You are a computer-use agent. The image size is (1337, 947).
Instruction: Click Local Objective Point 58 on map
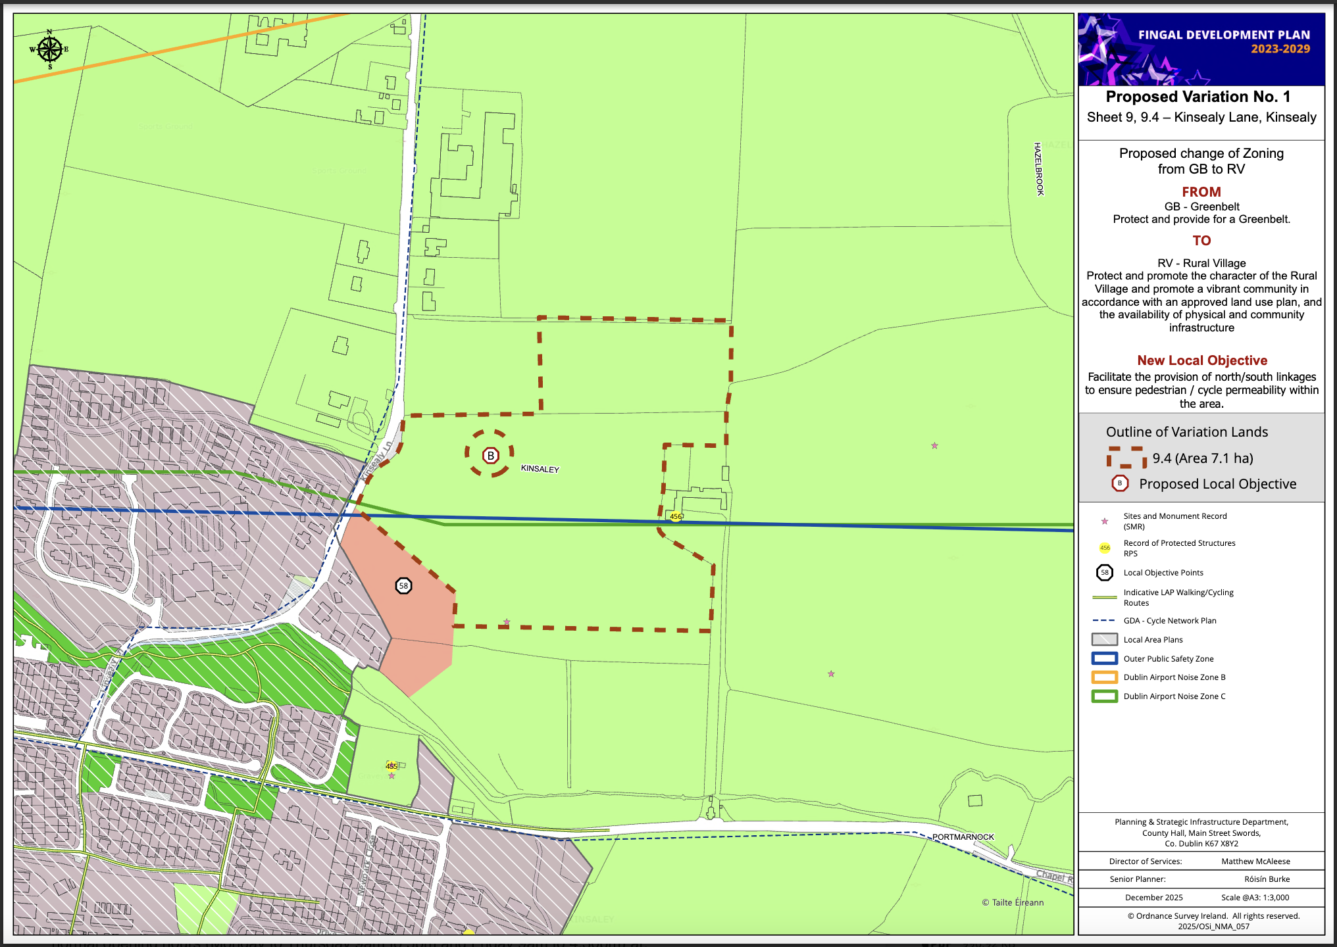click(x=403, y=585)
